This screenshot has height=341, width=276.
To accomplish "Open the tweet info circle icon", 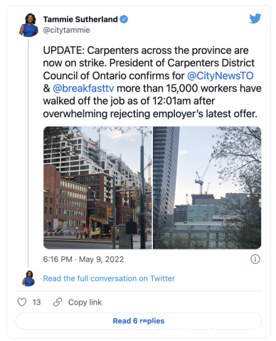I will point(255,259).
